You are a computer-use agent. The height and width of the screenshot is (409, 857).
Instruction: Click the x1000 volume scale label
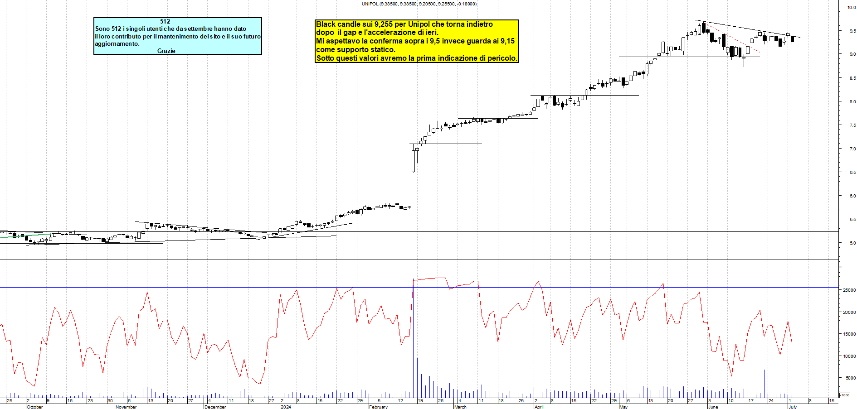[845, 395]
